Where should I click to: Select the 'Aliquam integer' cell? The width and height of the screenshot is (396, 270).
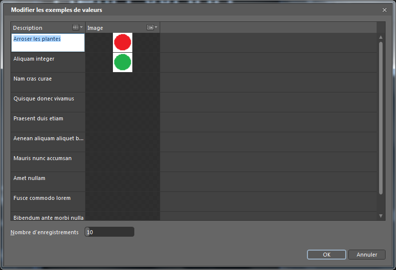point(48,62)
